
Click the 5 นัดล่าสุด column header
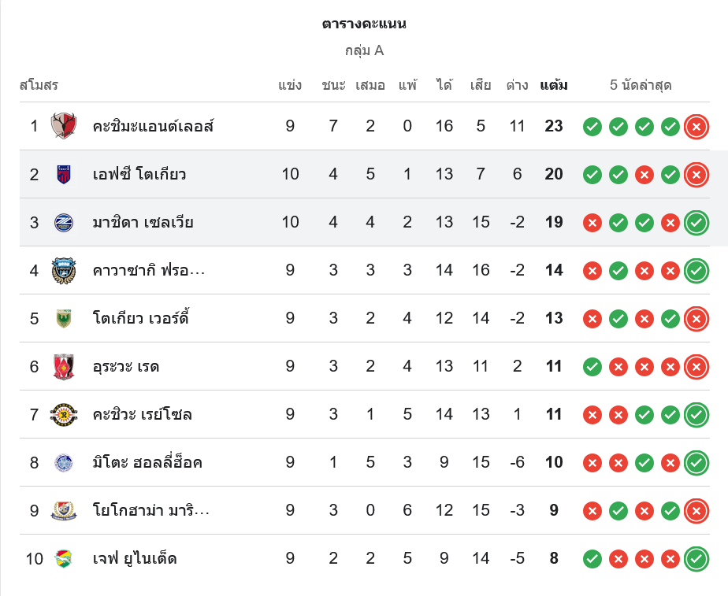640,85
